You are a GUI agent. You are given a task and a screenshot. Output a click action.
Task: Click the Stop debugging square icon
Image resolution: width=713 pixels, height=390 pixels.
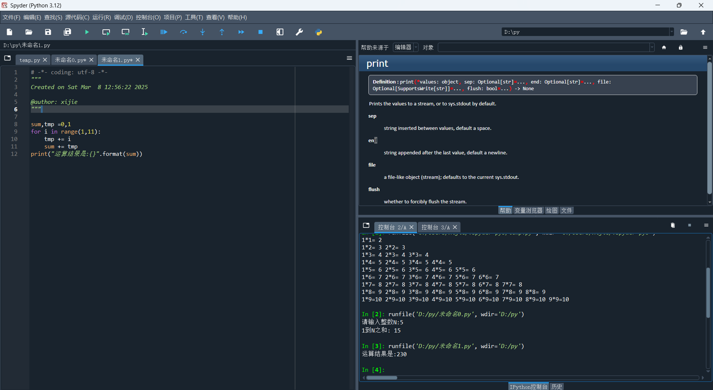260,32
